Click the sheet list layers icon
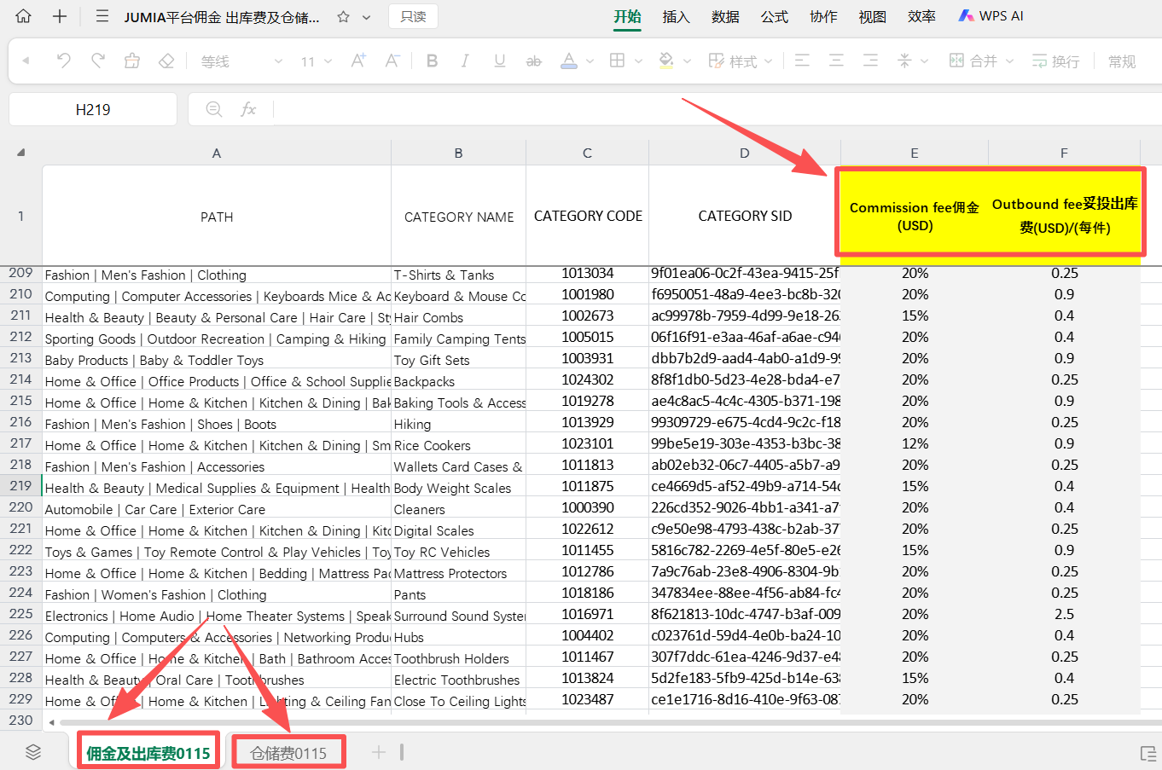Viewport: 1162px width, 770px height. coord(33,751)
